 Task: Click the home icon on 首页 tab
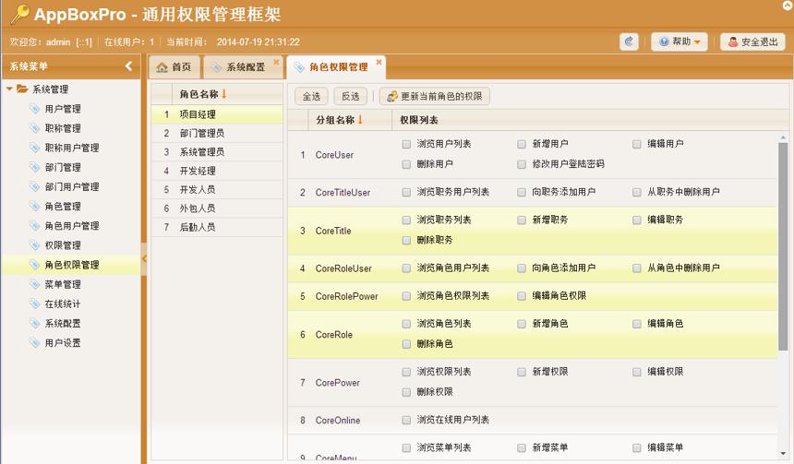coord(162,67)
